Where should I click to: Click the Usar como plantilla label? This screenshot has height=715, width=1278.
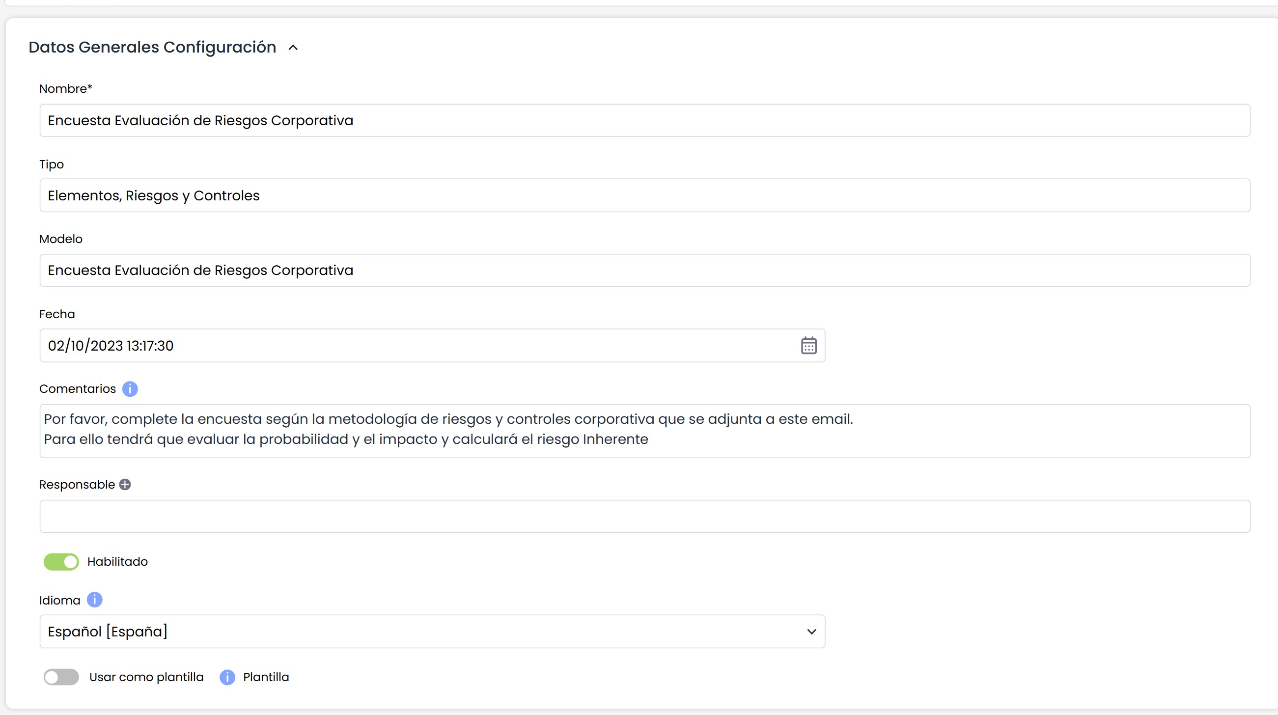146,677
